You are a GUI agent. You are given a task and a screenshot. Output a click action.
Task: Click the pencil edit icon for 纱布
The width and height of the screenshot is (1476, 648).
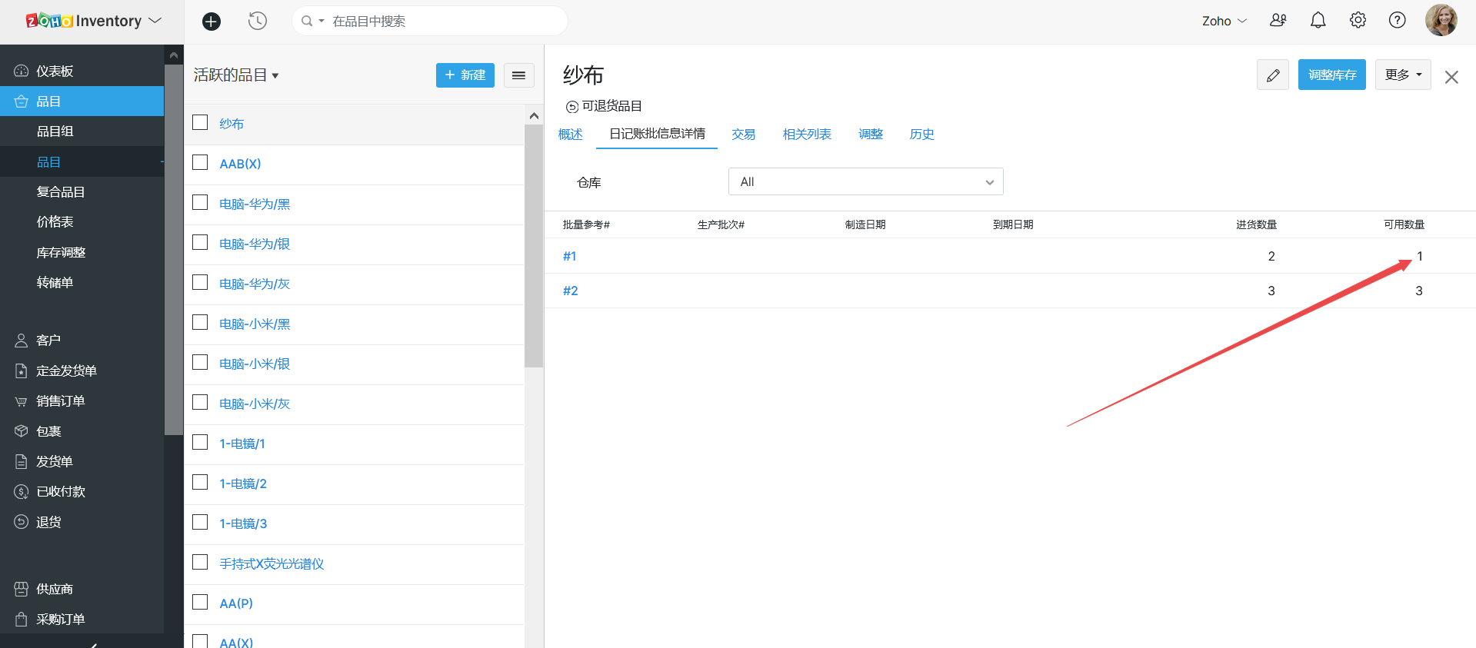click(1272, 75)
